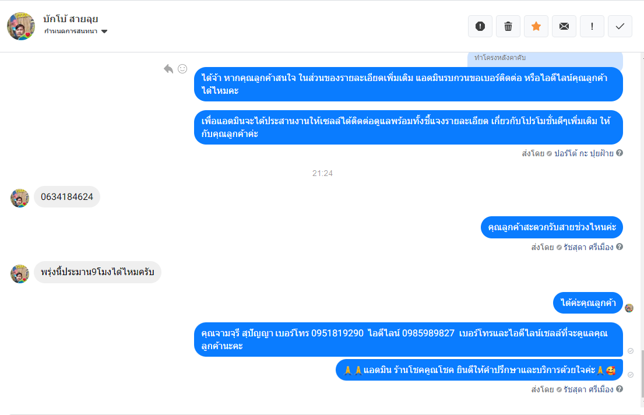644x415 pixels.
Task: Click the help icon next to ปอร์โต้ กะ ปุยฝ้าย
Action: tap(620, 153)
